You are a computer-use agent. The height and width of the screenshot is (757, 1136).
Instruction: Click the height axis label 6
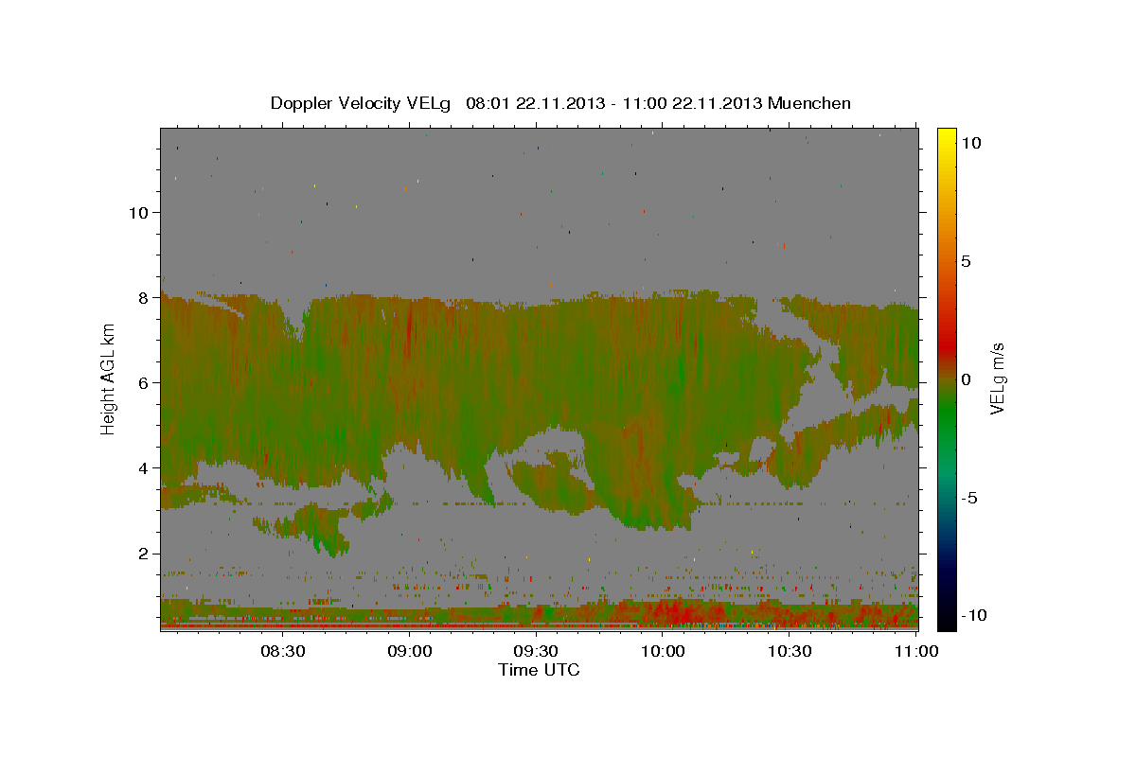143,382
